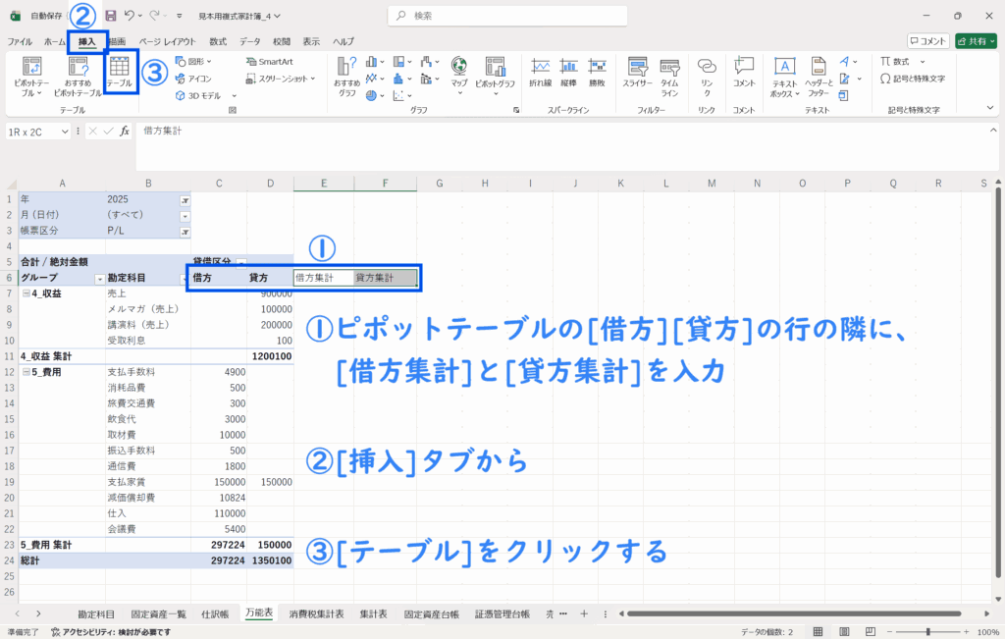Image resolution: width=1005 pixels, height=639 pixels.
Task: Collapse the 4_収益 group in pivot table
Action: point(26,293)
